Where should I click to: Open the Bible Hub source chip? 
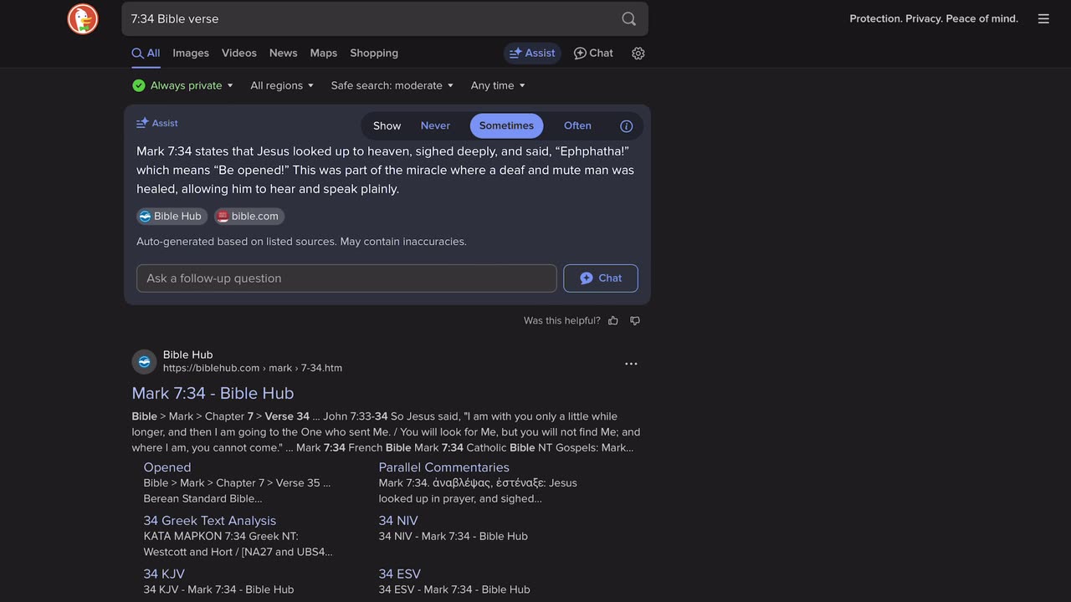point(172,217)
